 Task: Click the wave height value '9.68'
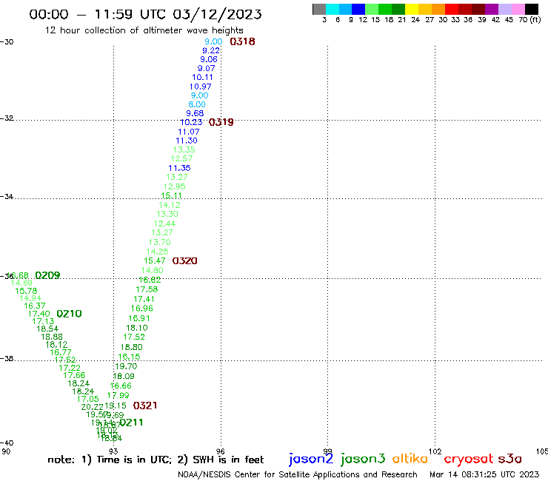point(195,113)
